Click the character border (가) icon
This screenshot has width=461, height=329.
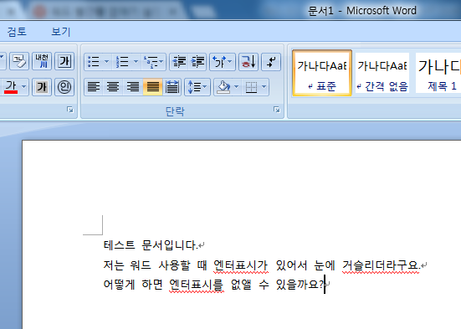[64, 61]
